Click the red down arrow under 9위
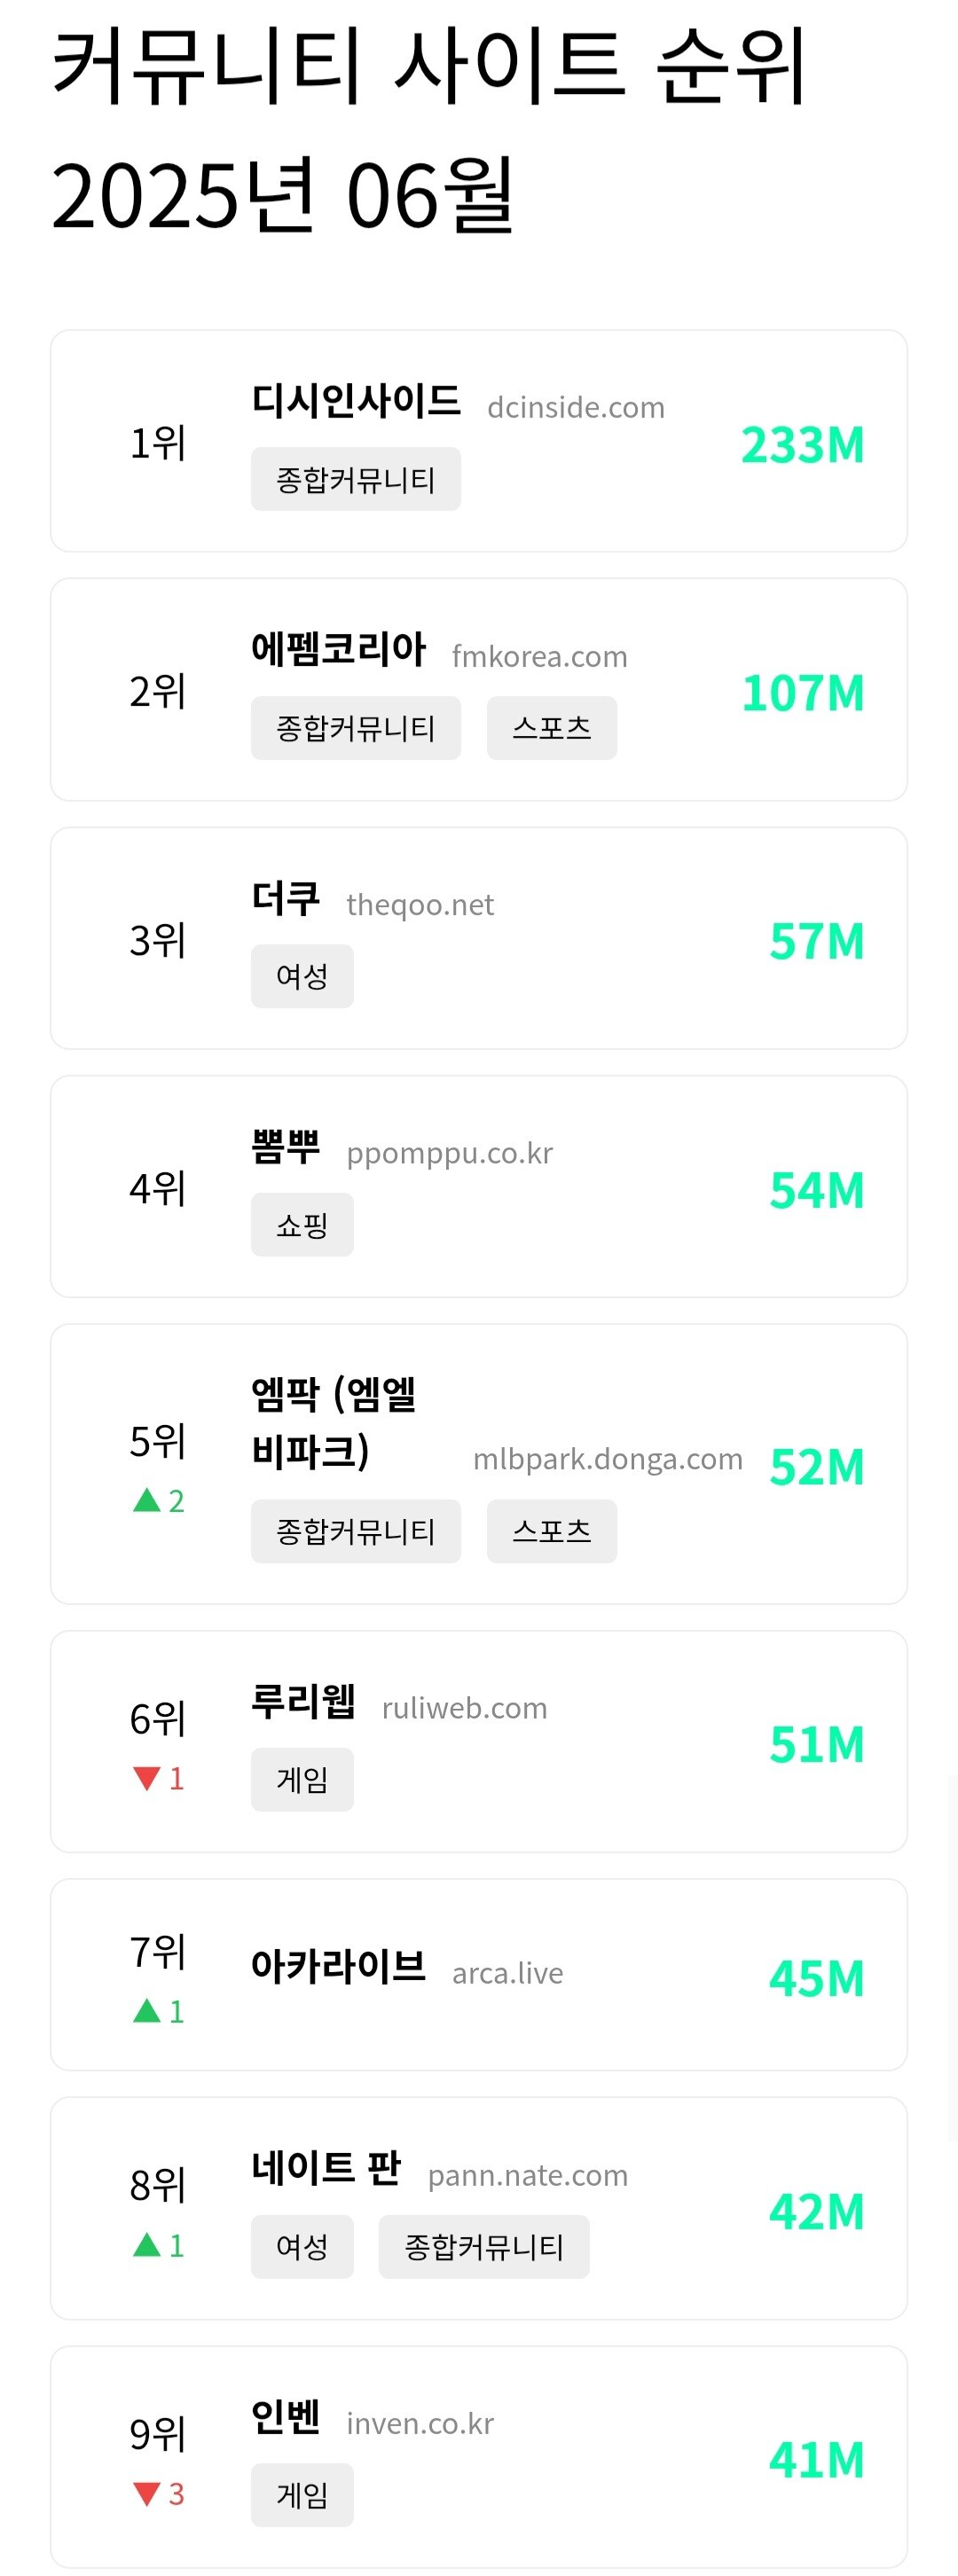Image resolution: width=958 pixels, height=2576 pixels. (x=147, y=2494)
